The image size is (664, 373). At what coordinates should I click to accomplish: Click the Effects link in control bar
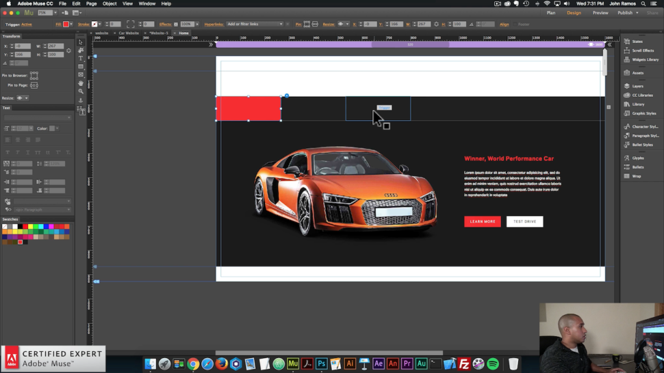point(165,25)
